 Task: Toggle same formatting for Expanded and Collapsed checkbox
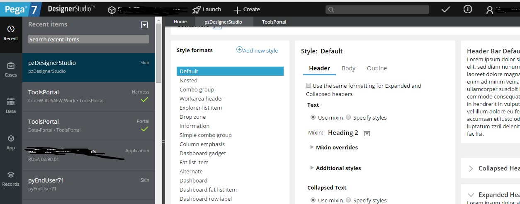[309, 85]
